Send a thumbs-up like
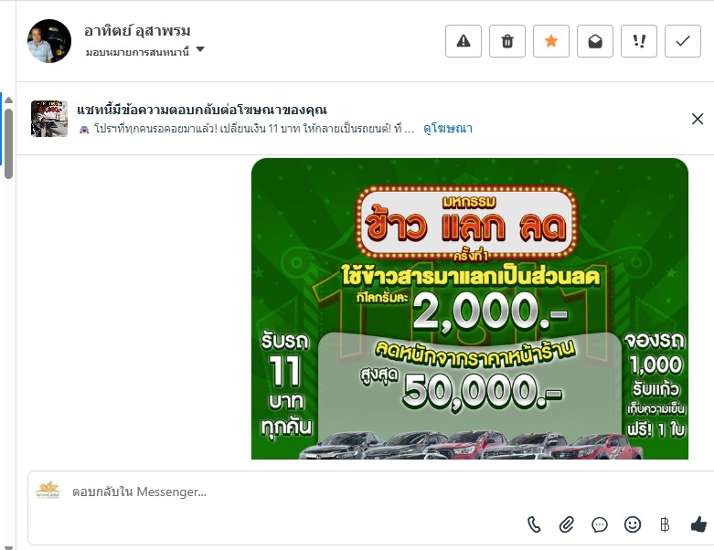 pos(699,524)
